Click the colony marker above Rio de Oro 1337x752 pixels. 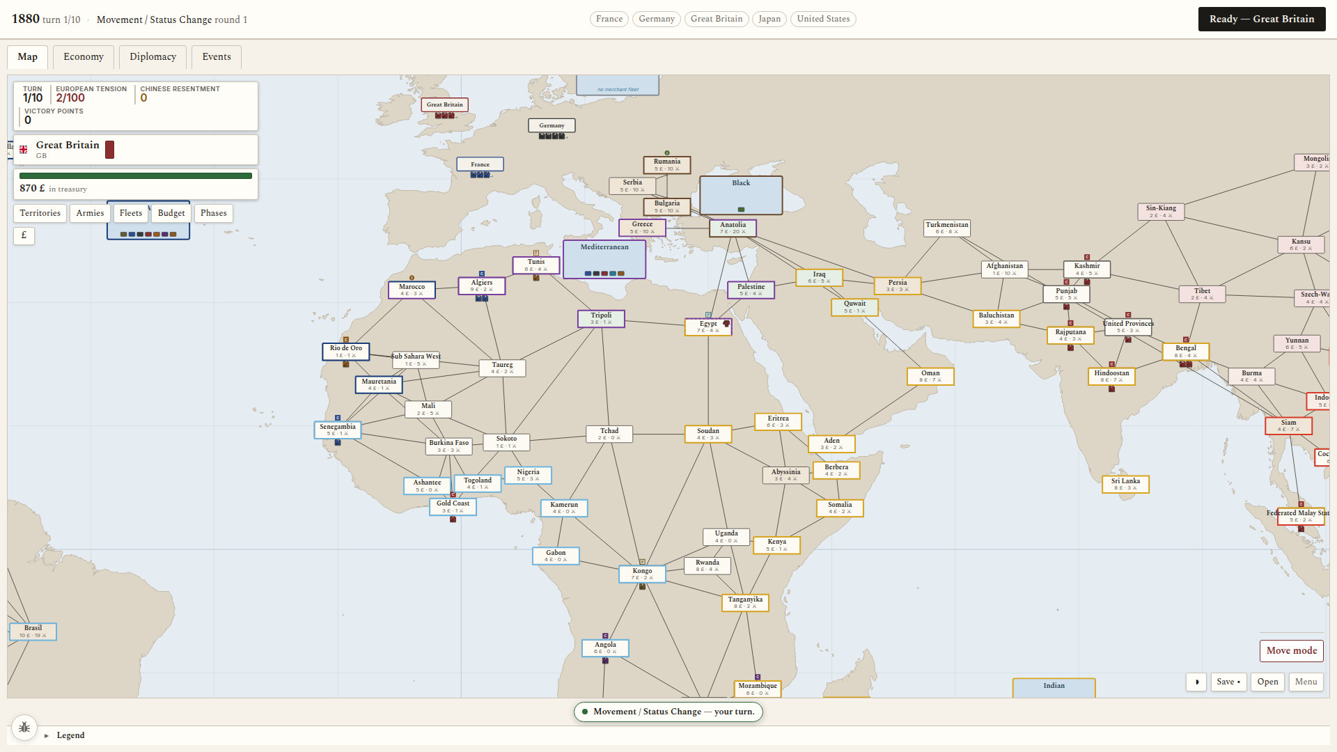click(346, 339)
